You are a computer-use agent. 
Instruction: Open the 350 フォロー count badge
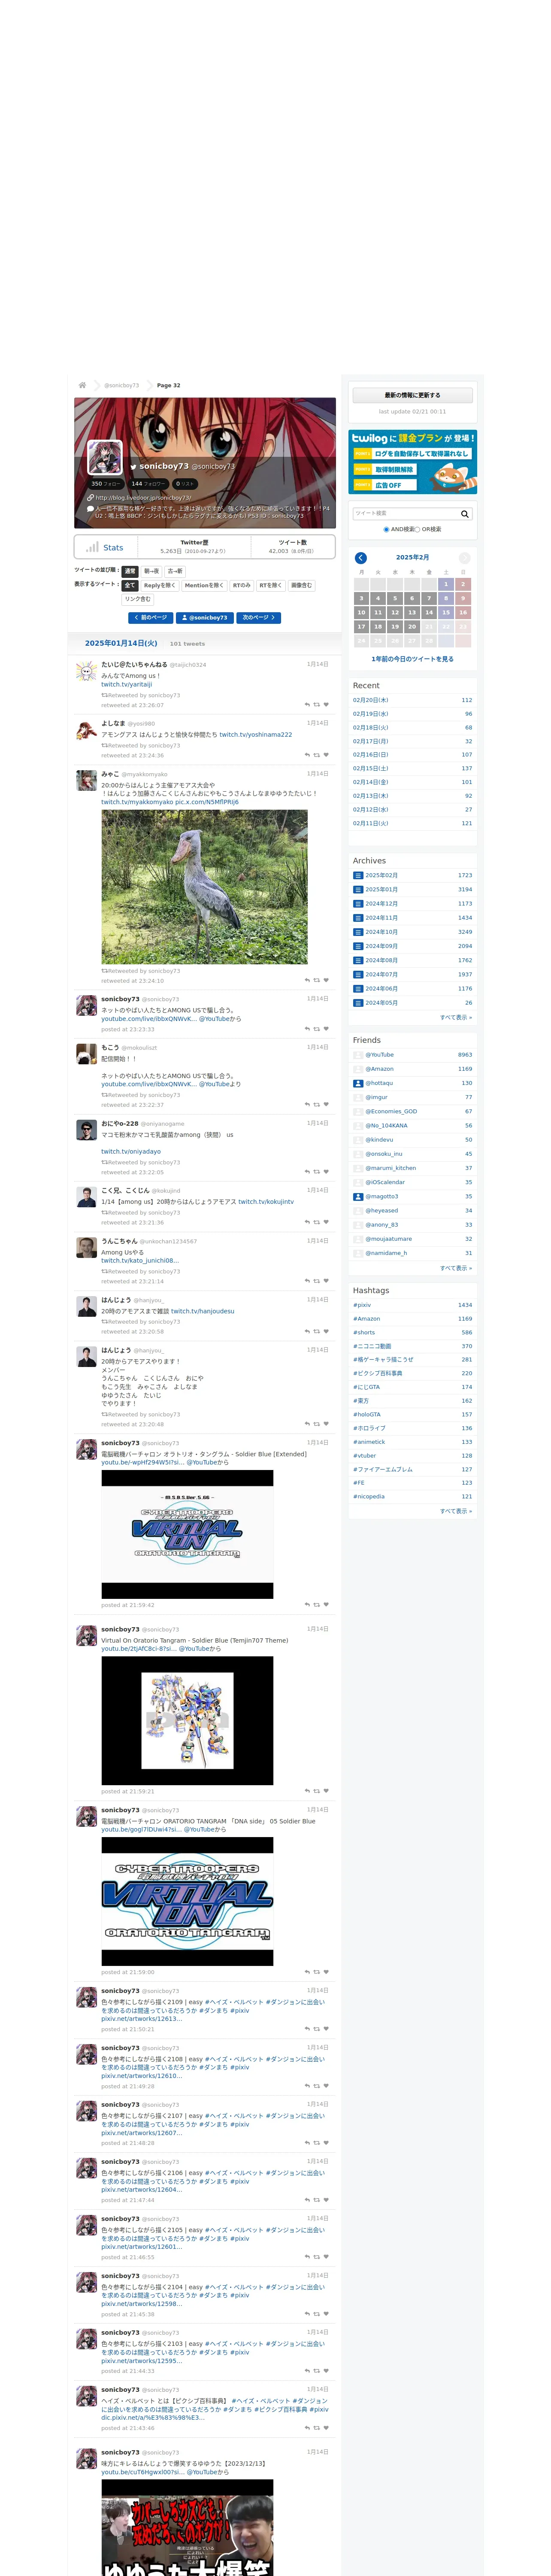click(106, 484)
